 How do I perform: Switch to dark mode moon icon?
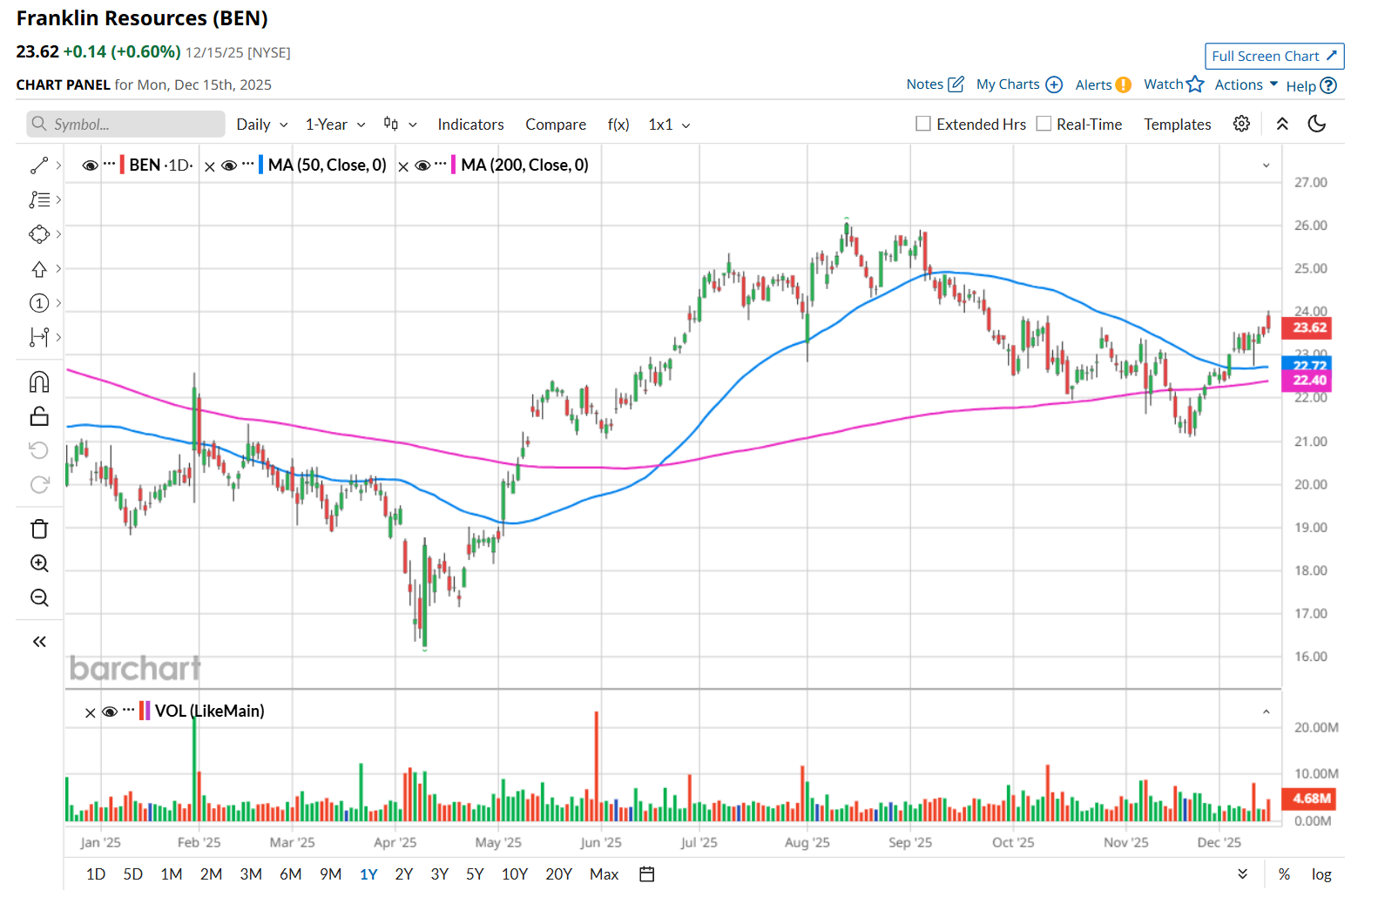[x=1317, y=125]
